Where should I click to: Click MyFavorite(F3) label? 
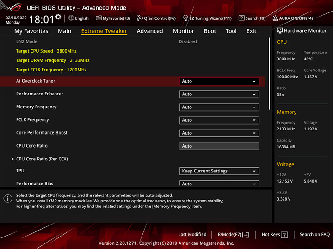point(117,18)
